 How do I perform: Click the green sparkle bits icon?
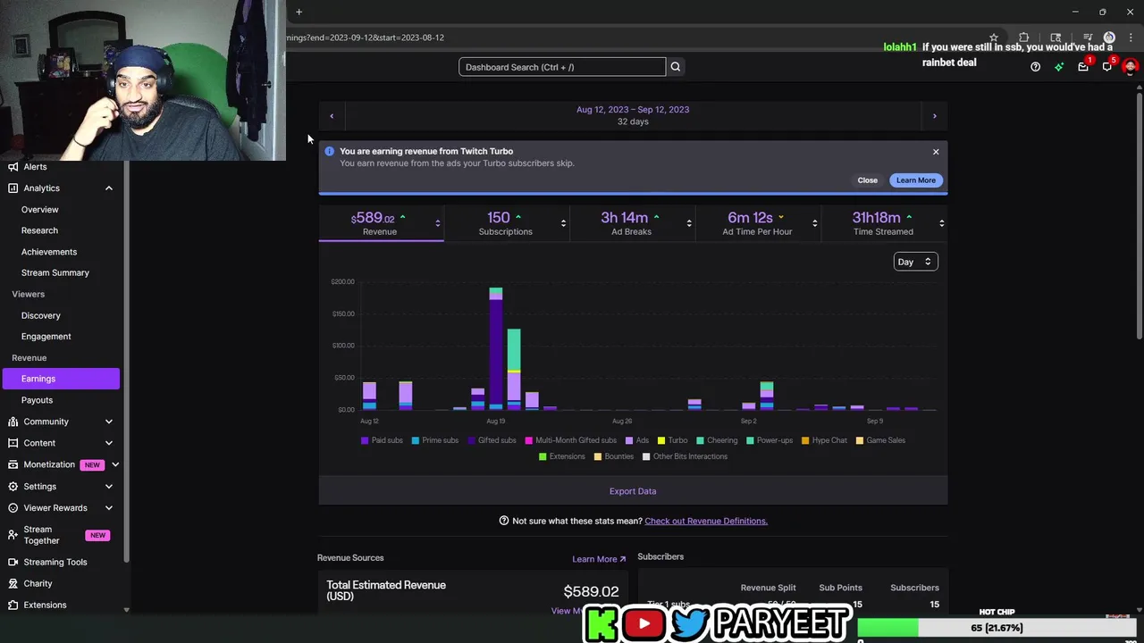pyautogui.click(x=1059, y=67)
